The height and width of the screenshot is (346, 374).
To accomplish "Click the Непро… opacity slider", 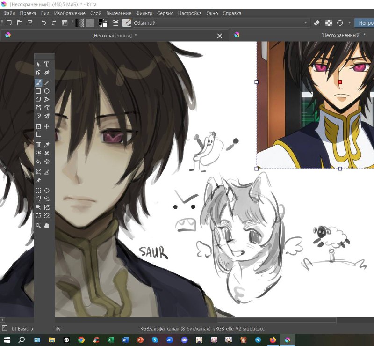I will pos(364,23).
